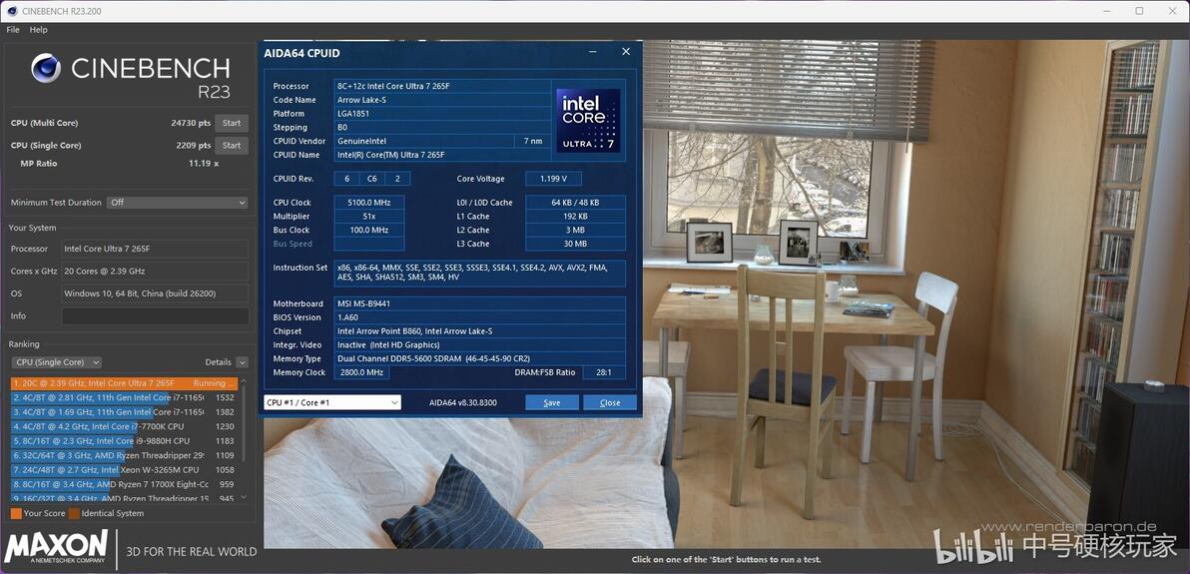Open the CPU #1 / Core #1 dropdown
Screen dimensions: 1190x574
click(x=332, y=402)
